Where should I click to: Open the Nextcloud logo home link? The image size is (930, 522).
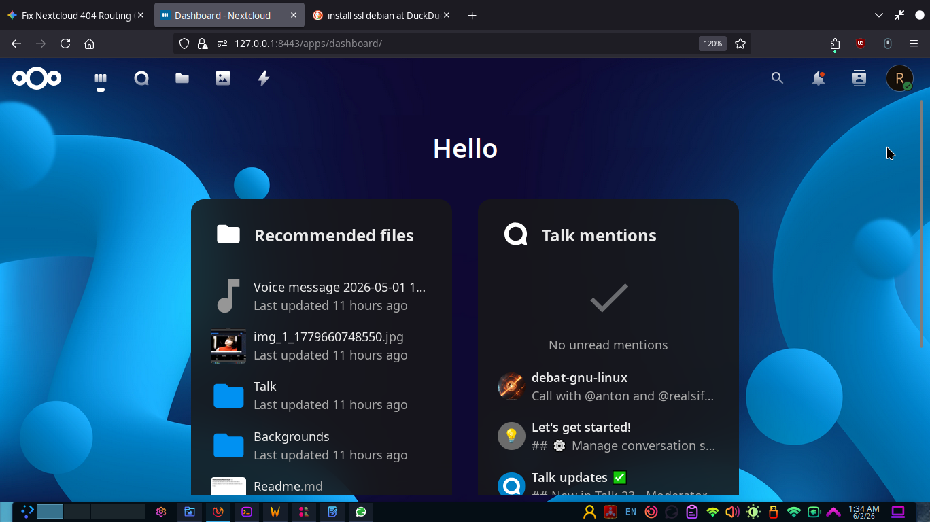37,78
